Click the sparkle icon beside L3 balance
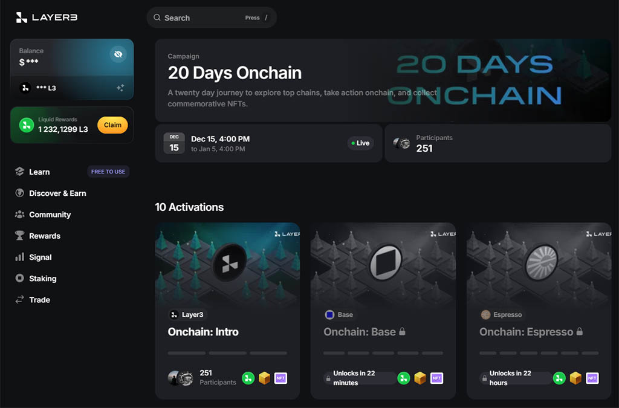Image resolution: width=619 pixels, height=408 pixels. 120,88
